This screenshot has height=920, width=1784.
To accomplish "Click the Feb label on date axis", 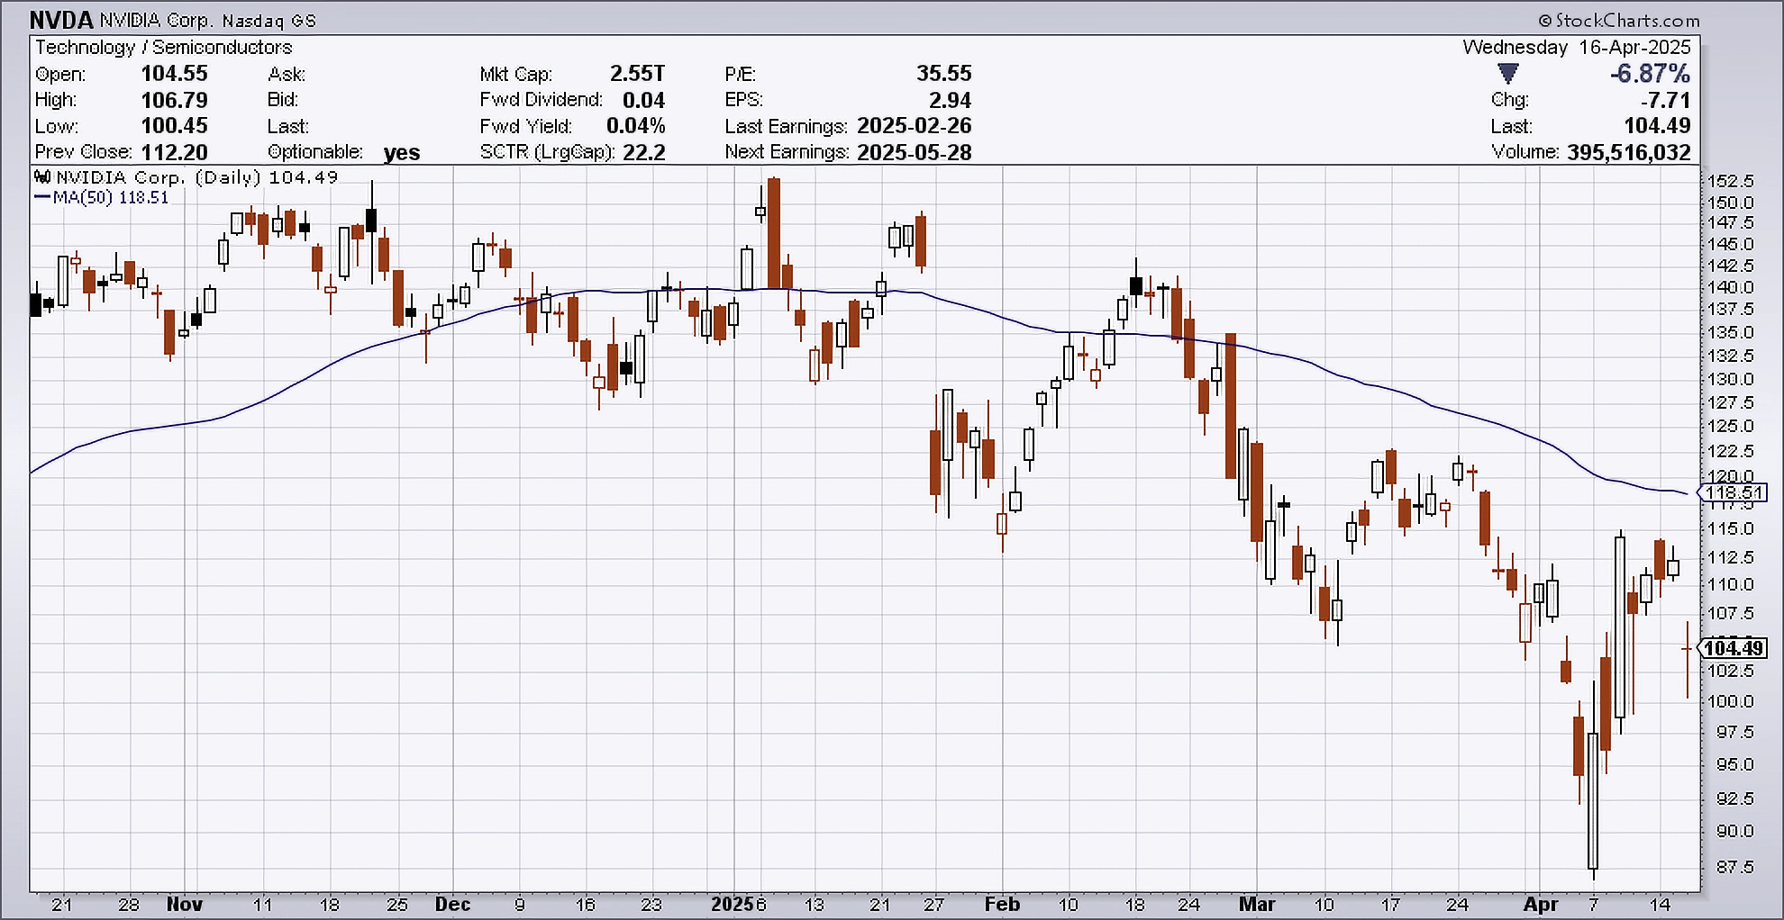I will [x=1002, y=905].
